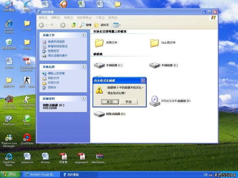The width and height of the screenshot is (238, 178).
Task: Select the Local Disk (D:) drive icon
Action: (x=155, y=65)
